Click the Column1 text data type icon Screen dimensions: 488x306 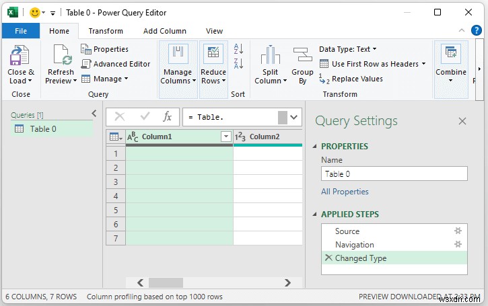click(x=133, y=137)
